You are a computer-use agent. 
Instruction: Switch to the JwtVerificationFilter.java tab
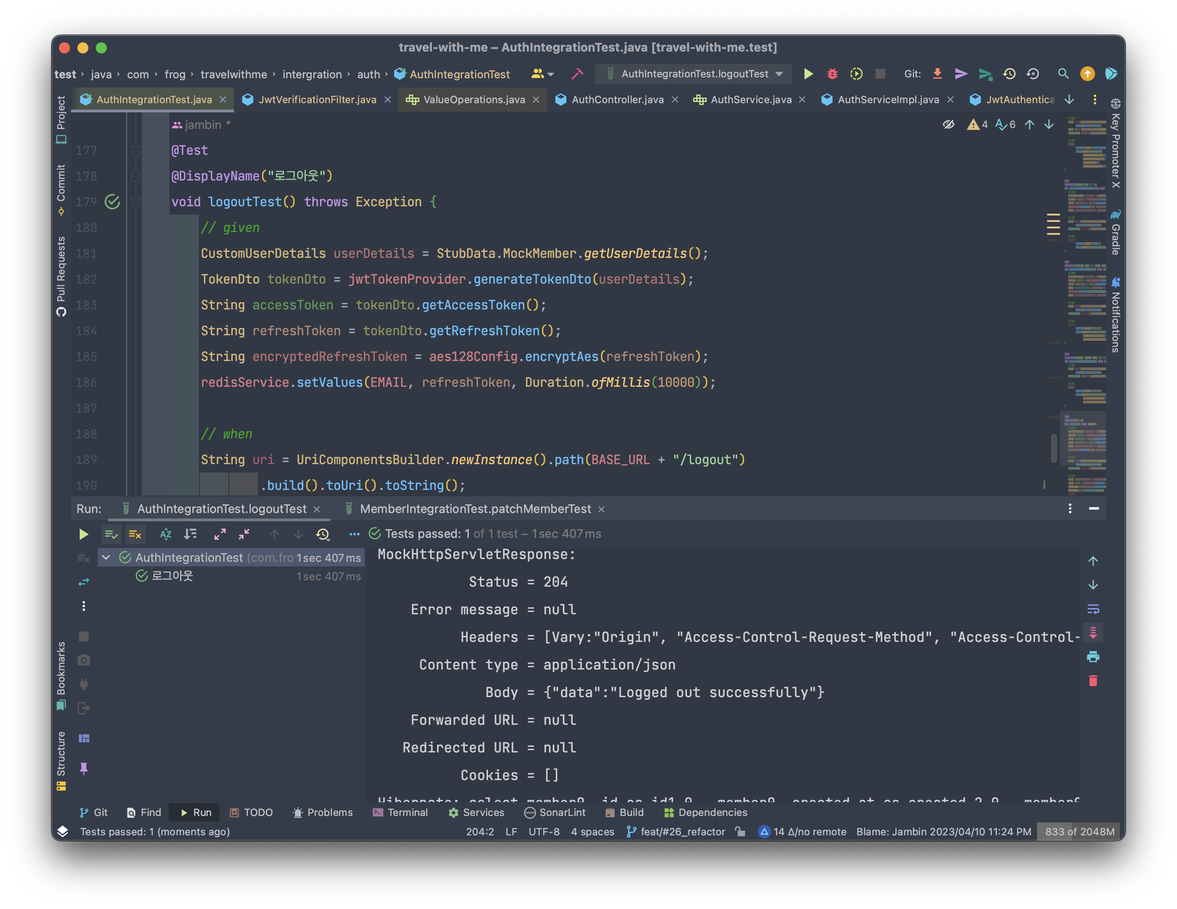[x=317, y=99]
